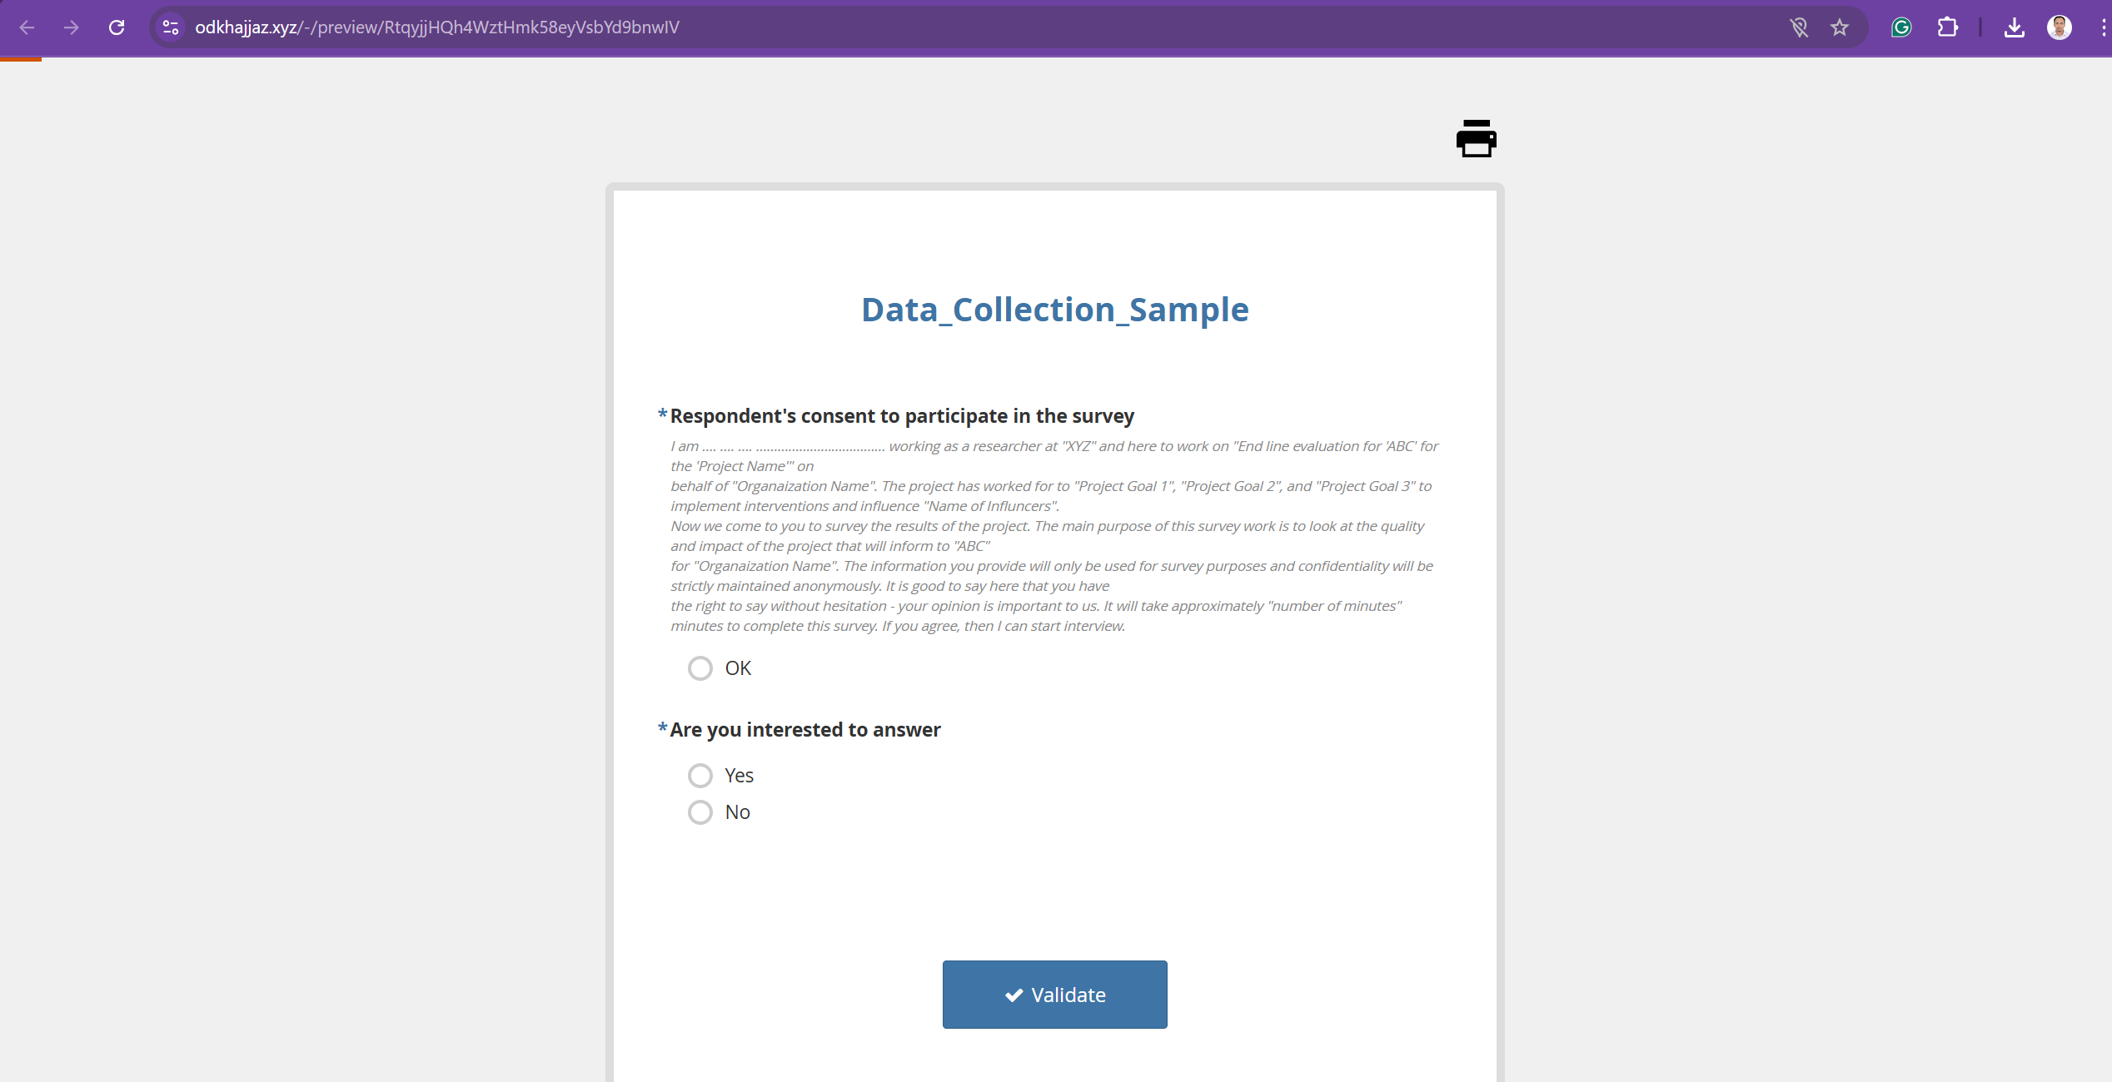Select Yes for interest to answer
Viewport: 2112px width, 1082px height.
click(x=700, y=775)
